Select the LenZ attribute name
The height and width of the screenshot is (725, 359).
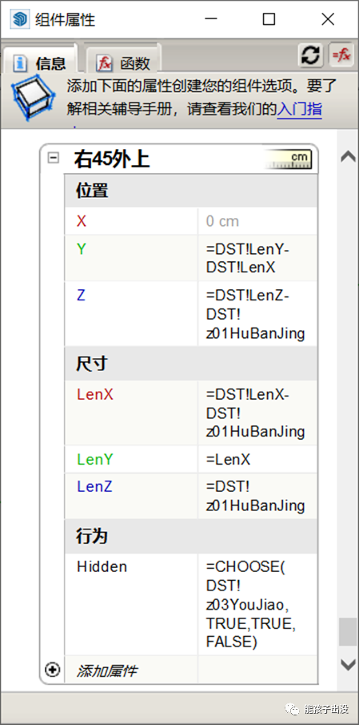coord(94,486)
